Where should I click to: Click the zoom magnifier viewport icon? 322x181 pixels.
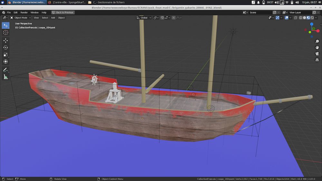[317, 42]
